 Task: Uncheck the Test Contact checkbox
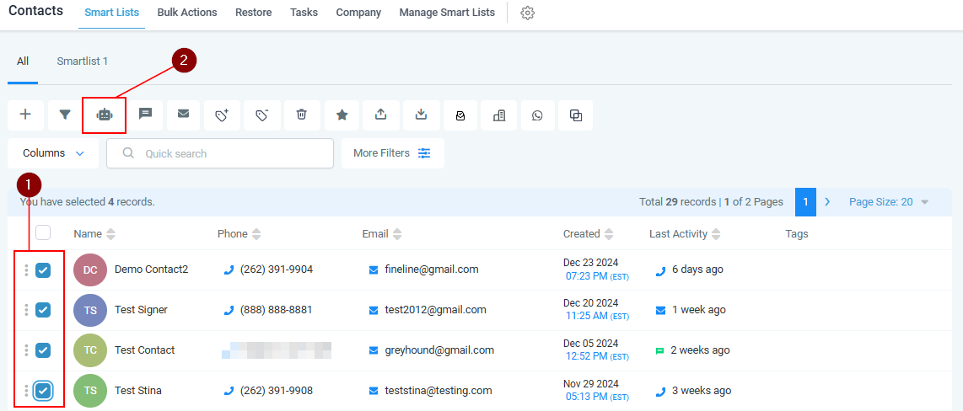pos(43,350)
